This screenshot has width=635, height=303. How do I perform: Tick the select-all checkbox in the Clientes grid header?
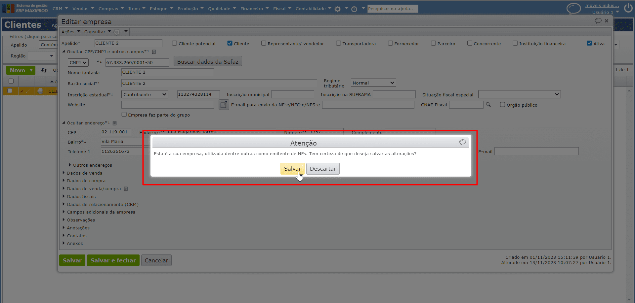[x=11, y=81]
